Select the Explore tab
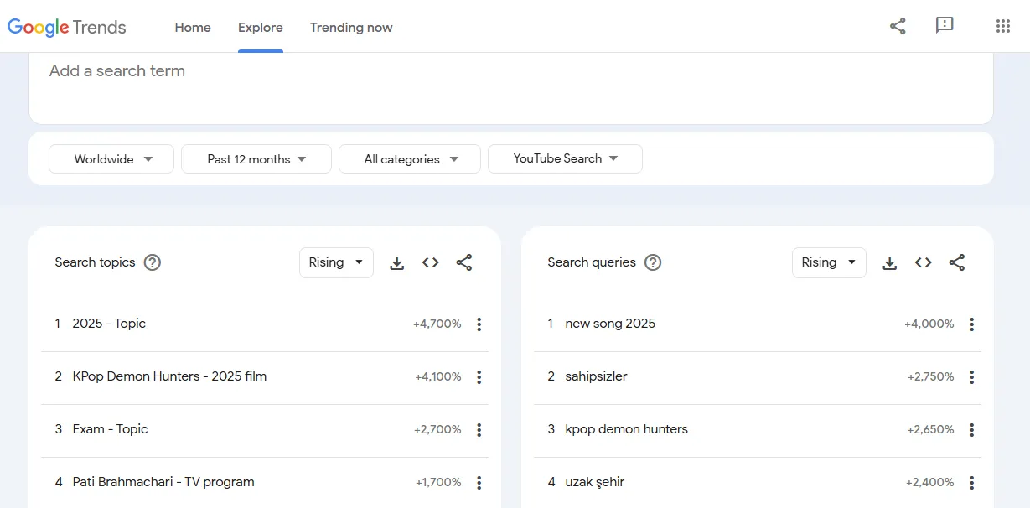1030x508 pixels. (x=261, y=28)
